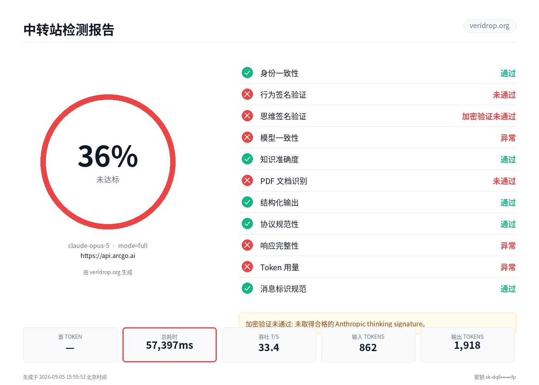539x385 pixels.
Task: Open the https://api.arcgo.ai link
Action: point(108,256)
